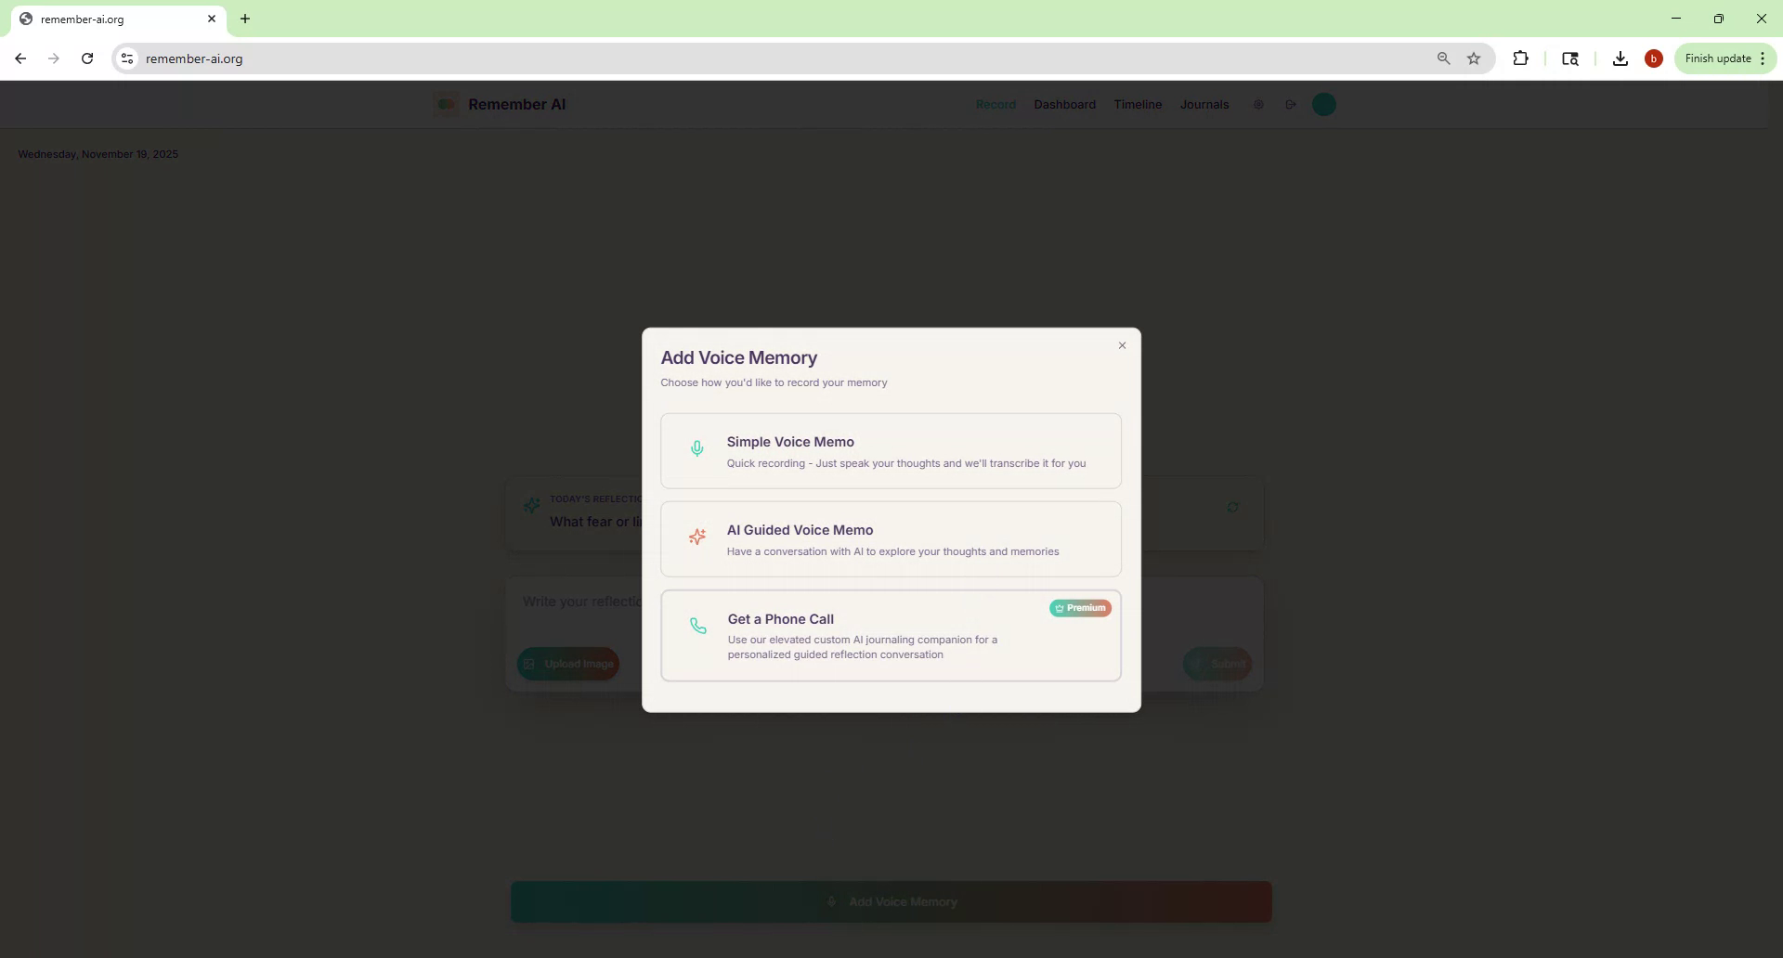Click the Remember AI logo
Viewport: 1783px width, 958px height.
[x=500, y=104]
